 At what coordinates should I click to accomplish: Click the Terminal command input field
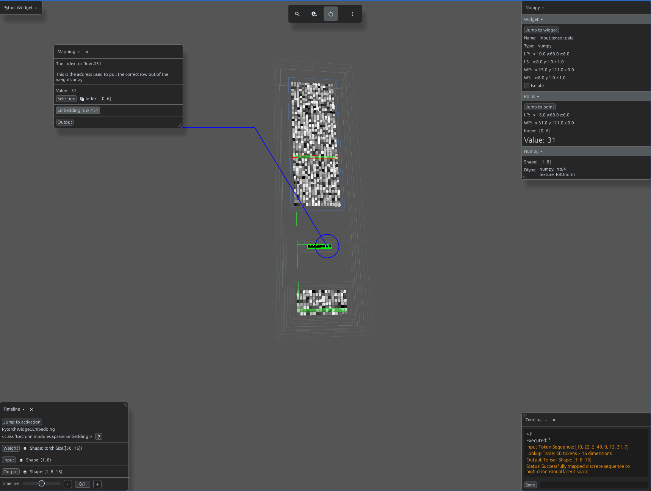point(594,485)
